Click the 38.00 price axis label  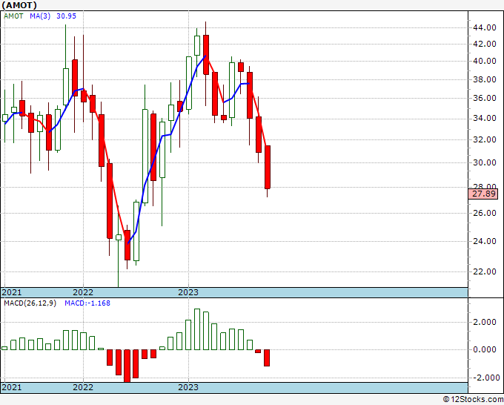pos(484,79)
